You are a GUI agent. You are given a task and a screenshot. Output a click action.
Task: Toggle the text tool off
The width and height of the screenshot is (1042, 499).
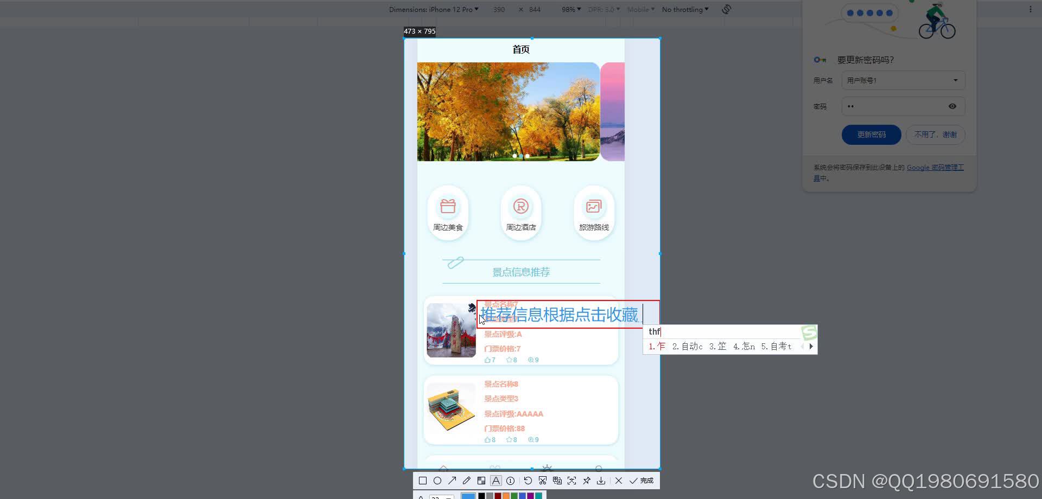pyautogui.click(x=496, y=481)
